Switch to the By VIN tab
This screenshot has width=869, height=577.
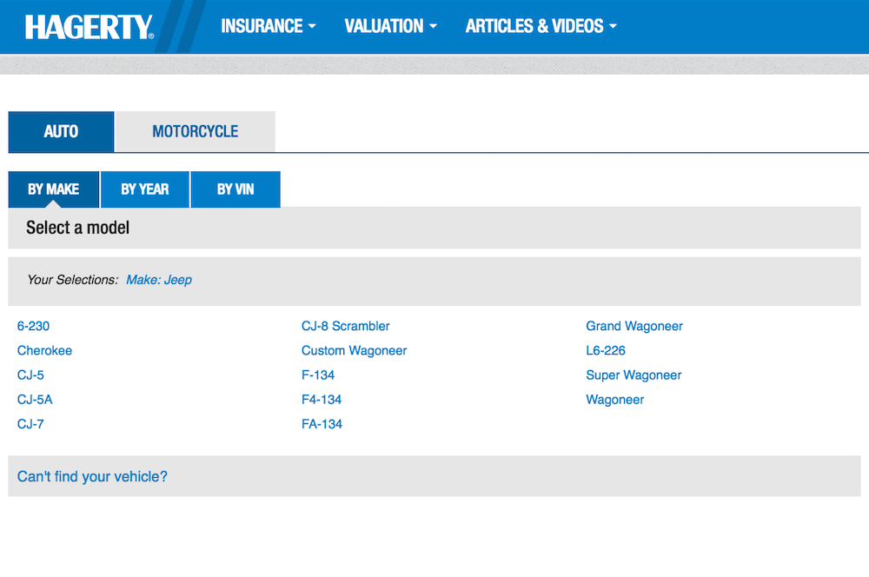point(235,189)
